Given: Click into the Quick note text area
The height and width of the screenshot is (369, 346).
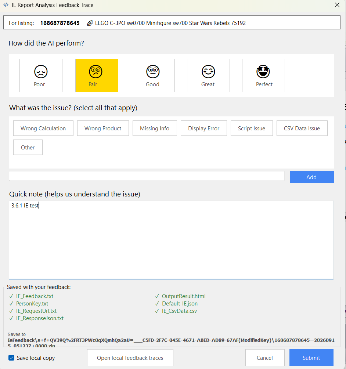Looking at the screenshot, I should coord(171,240).
